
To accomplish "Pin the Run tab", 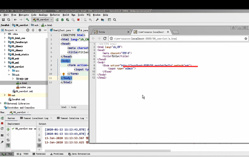I will tap(2, 142).
